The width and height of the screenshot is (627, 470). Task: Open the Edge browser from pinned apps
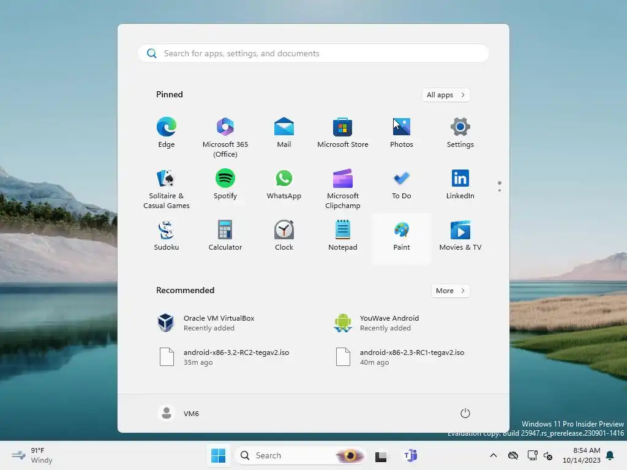167,133
